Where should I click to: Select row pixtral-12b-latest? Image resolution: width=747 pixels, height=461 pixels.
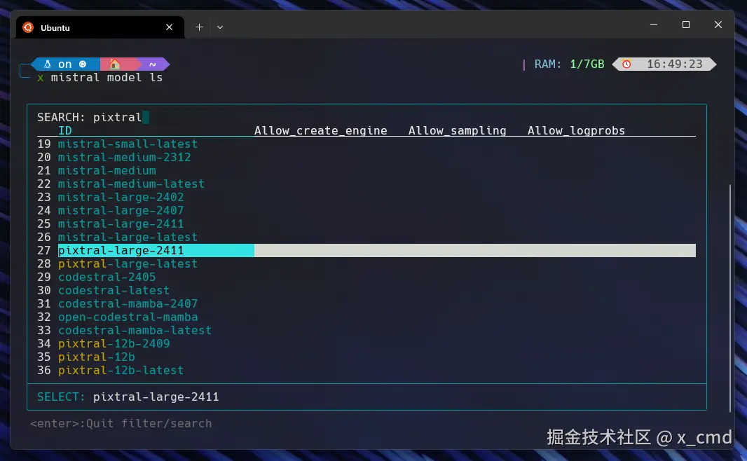(x=366, y=371)
